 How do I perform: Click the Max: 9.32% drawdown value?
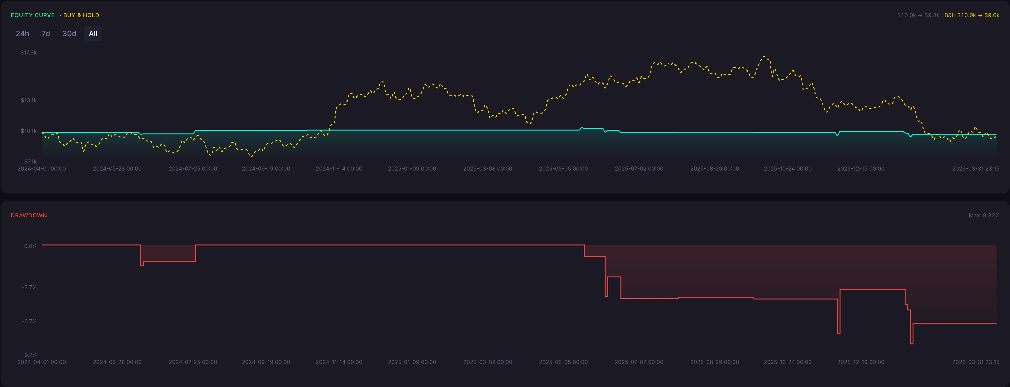click(984, 216)
